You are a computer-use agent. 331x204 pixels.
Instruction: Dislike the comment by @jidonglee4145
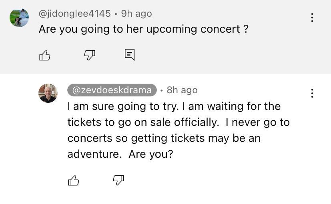pyautogui.click(x=89, y=55)
